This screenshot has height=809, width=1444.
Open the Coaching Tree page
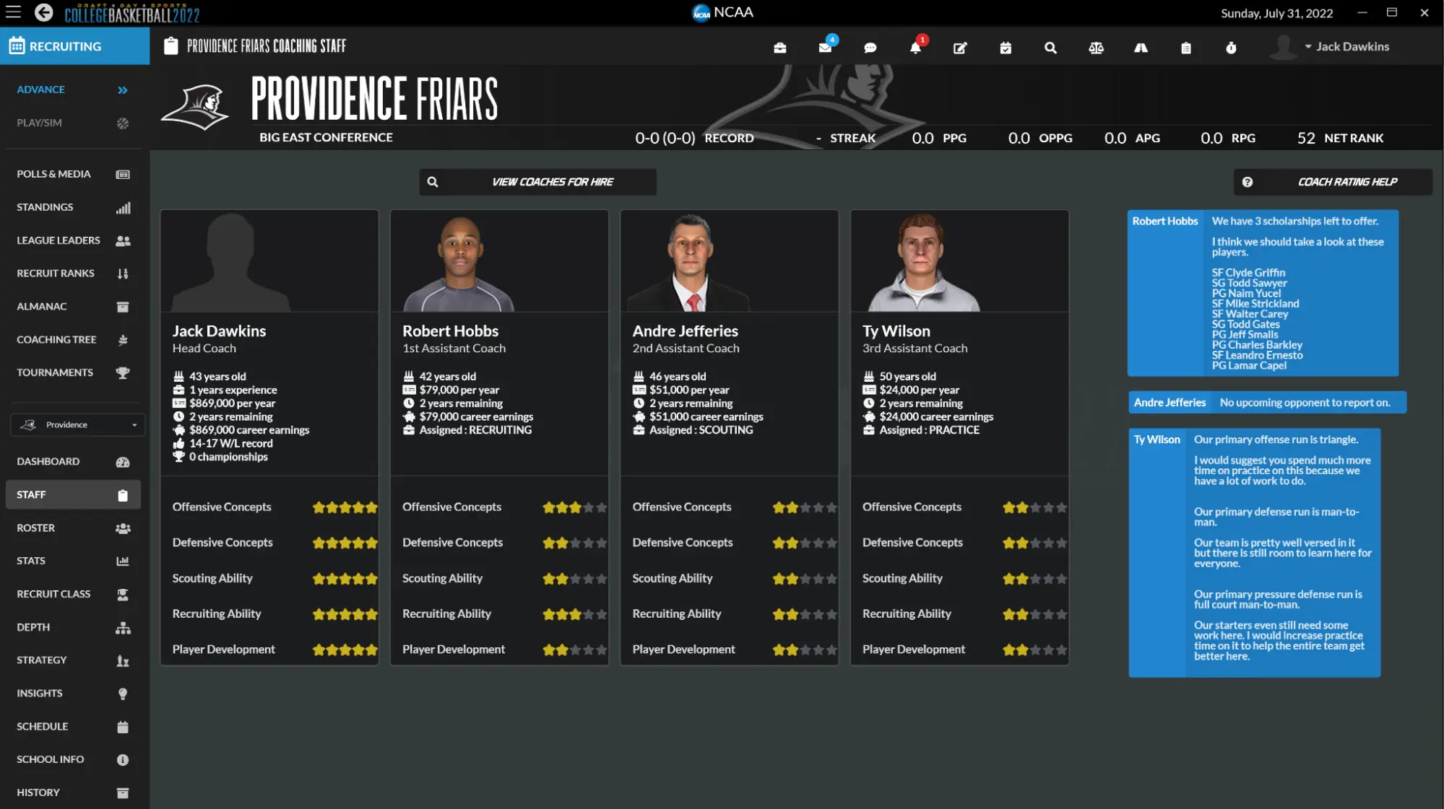tap(72, 339)
